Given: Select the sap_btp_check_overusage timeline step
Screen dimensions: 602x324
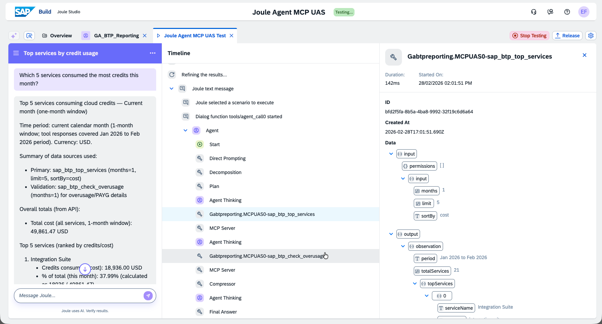Looking at the screenshot, I should click(270, 256).
